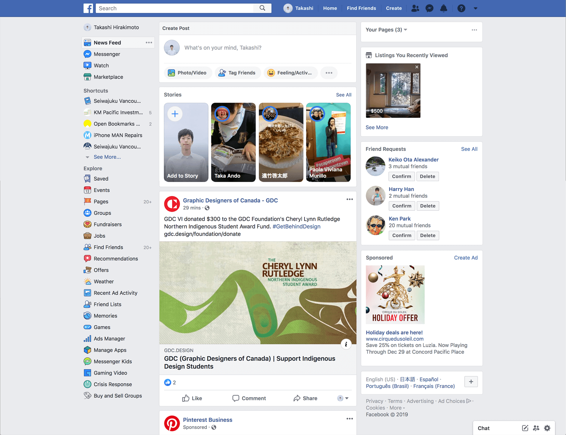Image resolution: width=566 pixels, height=435 pixels.
Task: Click Create Ad link in Sponsored
Action: pos(466,258)
